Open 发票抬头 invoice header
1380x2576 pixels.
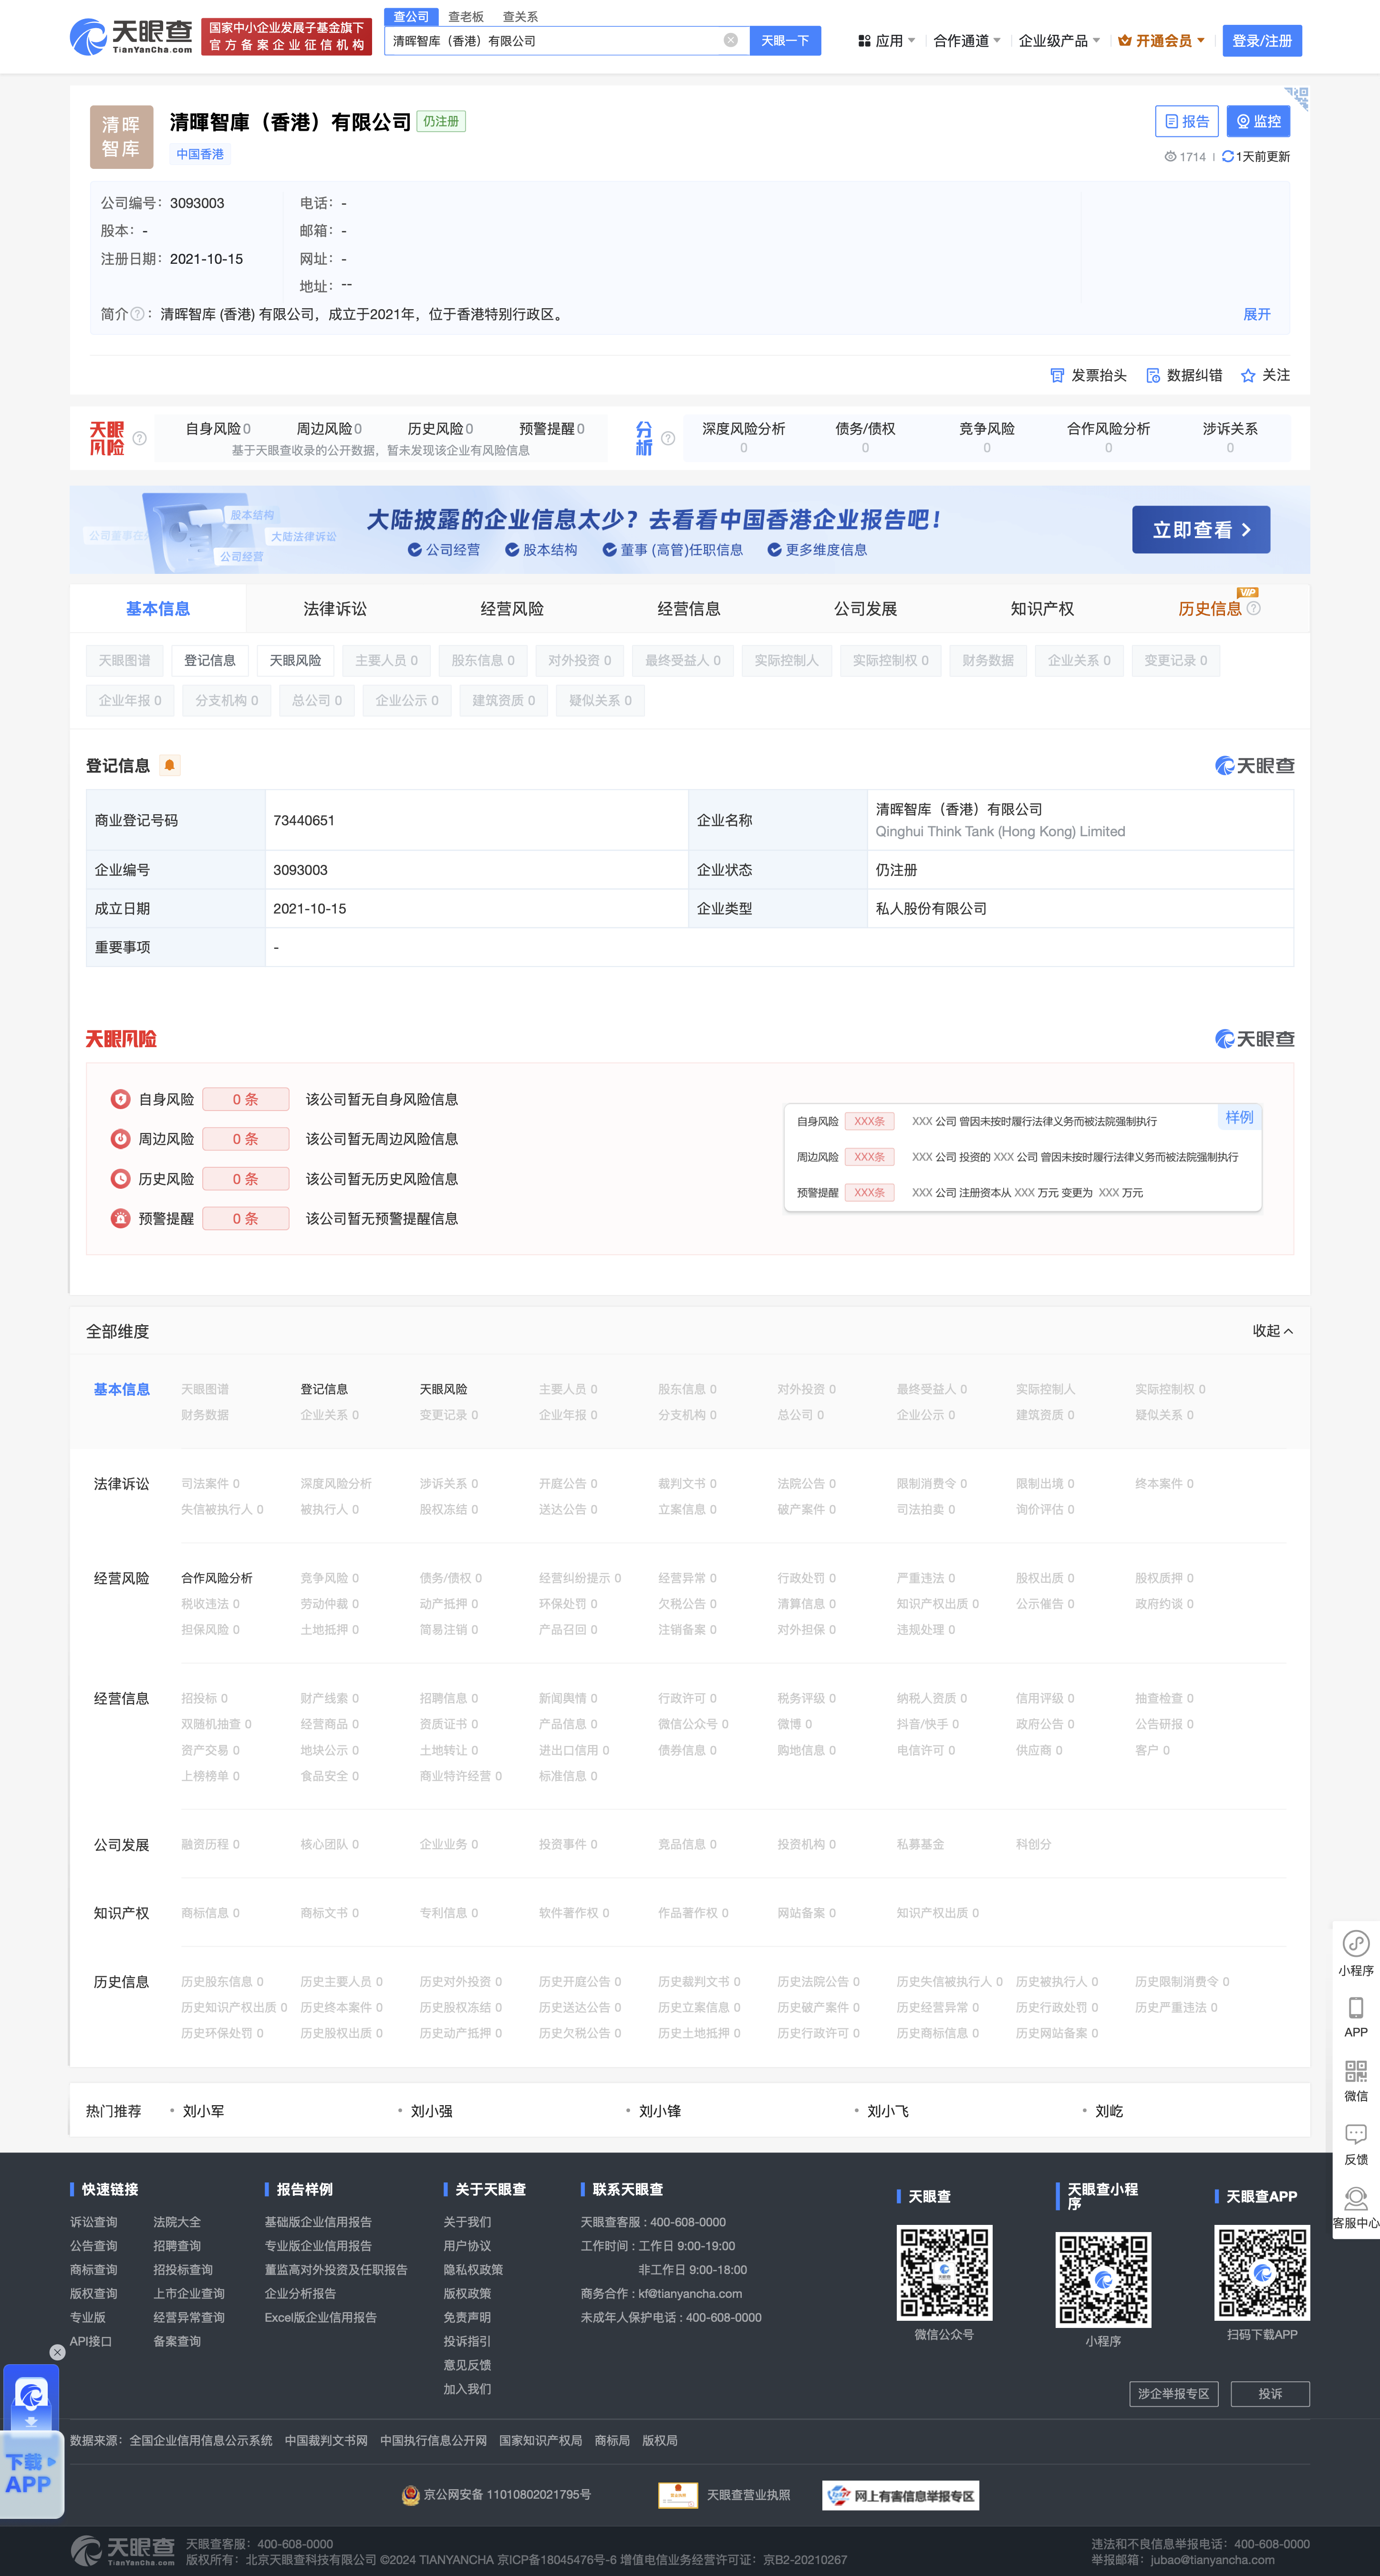(1088, 375)
